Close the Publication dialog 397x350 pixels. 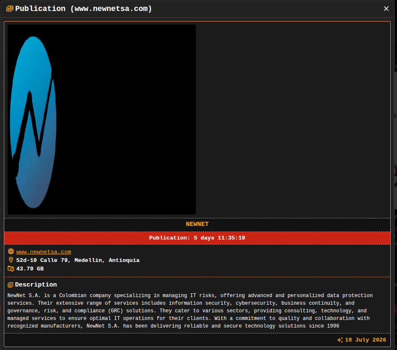tap(386, 8)
